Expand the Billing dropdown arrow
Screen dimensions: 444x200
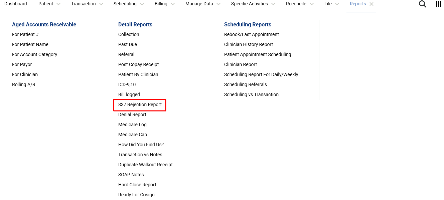[x=172, y=4]
